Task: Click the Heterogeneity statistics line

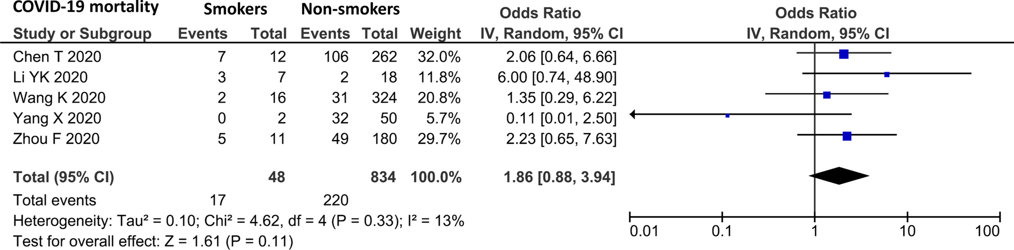Action: point(238,221)
